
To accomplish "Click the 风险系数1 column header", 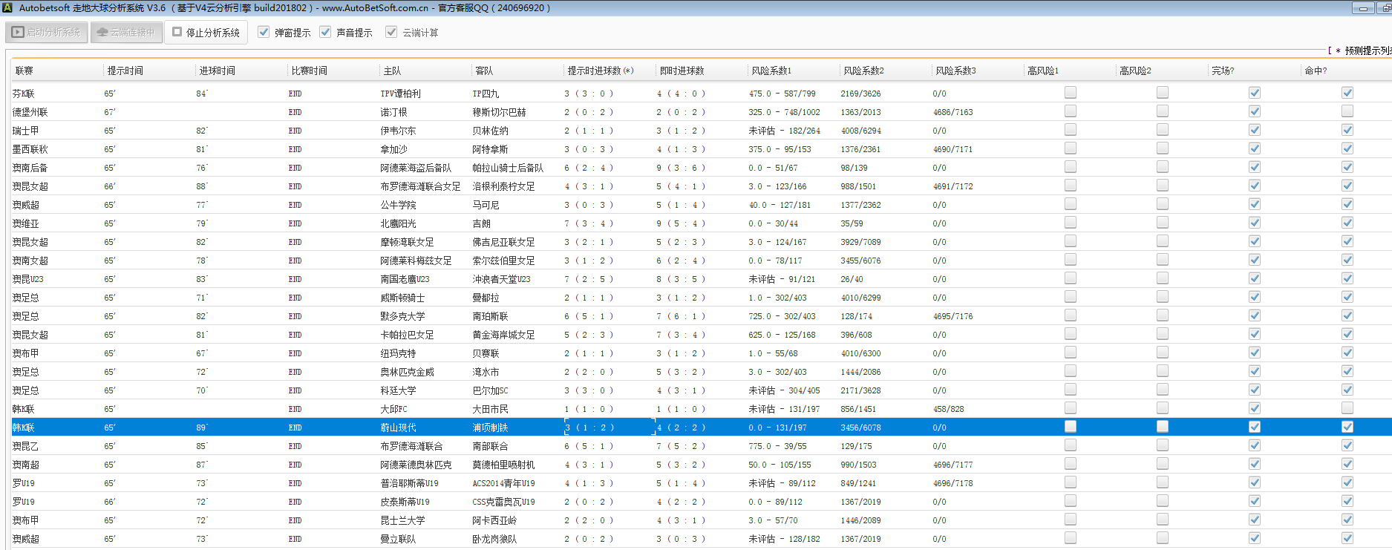I will [x=771, y=71].
